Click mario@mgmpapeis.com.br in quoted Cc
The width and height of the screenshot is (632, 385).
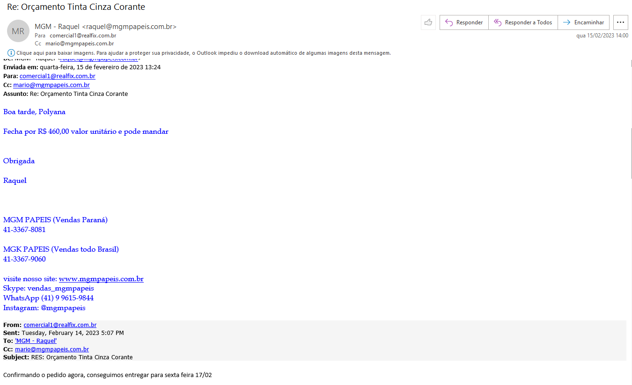coord(52,349)
